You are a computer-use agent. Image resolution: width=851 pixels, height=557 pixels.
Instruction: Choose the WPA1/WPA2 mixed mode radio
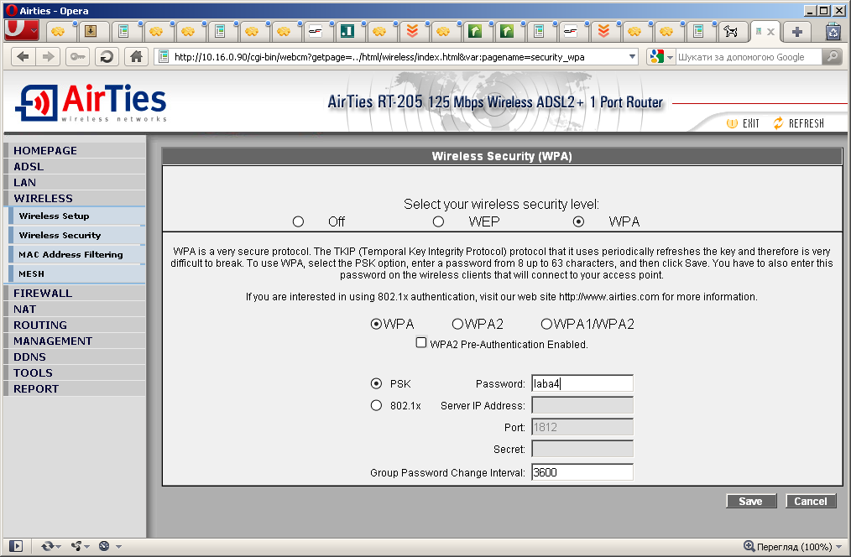pos(546,324)
